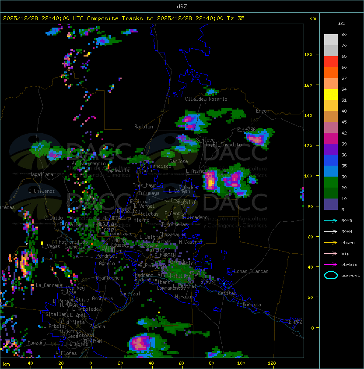Select the red 65 dBZ color swatch
The image size is (364, 369).
click(x=331, y=62)
